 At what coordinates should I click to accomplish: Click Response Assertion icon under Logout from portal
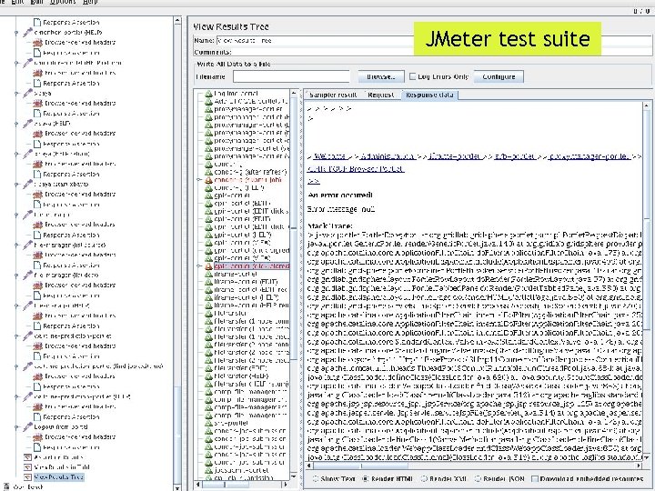(37, 447)
